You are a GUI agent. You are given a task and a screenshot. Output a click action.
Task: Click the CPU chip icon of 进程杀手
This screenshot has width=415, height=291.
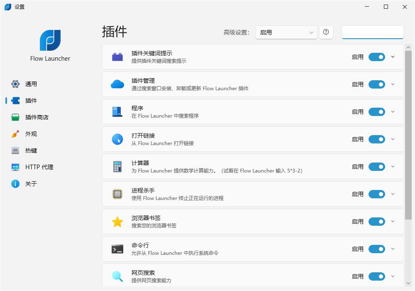117,194
